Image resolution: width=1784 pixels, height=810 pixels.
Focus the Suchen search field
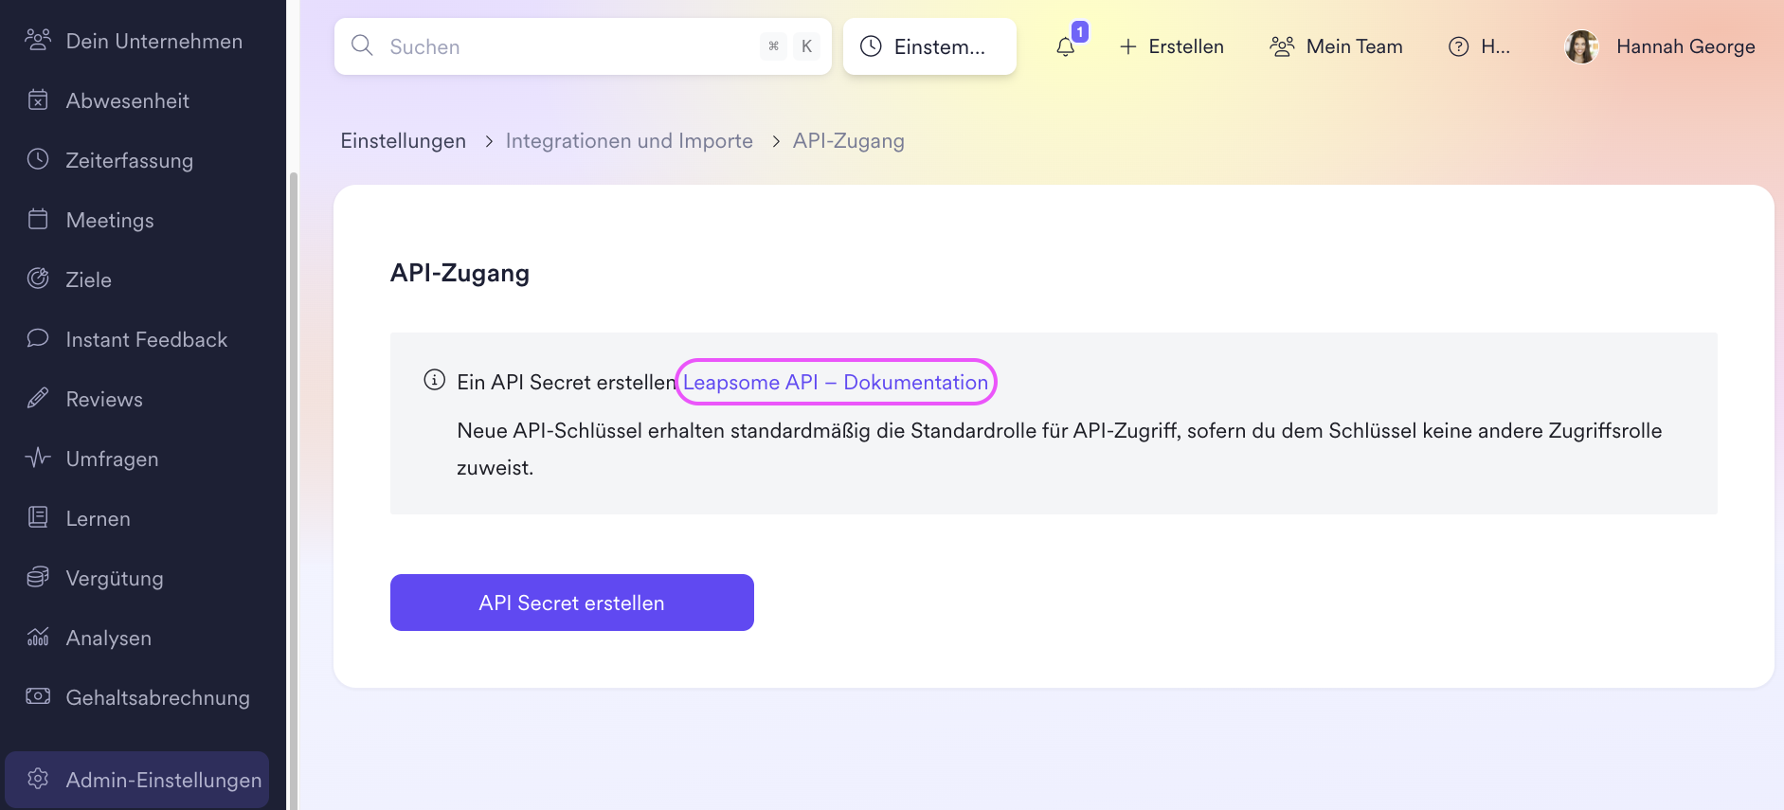tap(583, 46)
